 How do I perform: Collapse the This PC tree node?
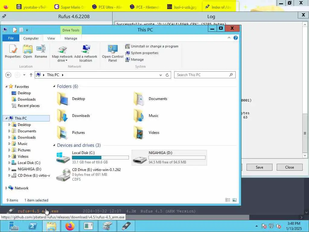pos(6,118)
